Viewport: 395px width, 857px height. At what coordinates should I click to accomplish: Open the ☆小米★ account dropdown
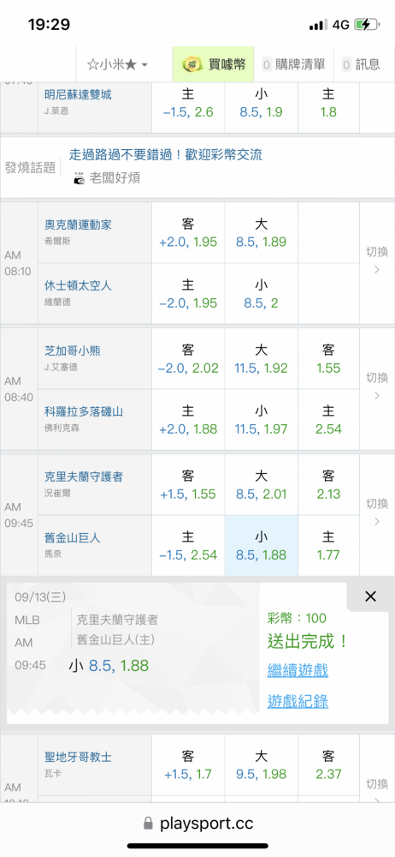click(117, 64)
